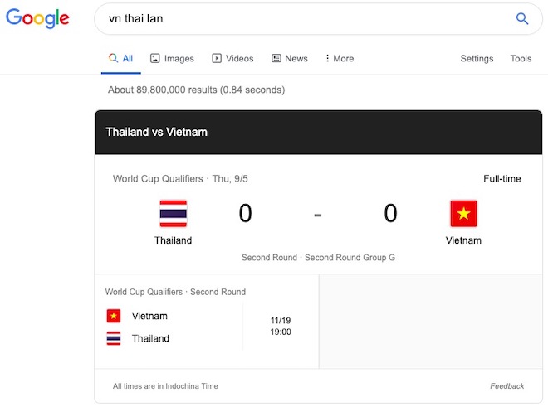Click the Videos tab play icon

217,58
